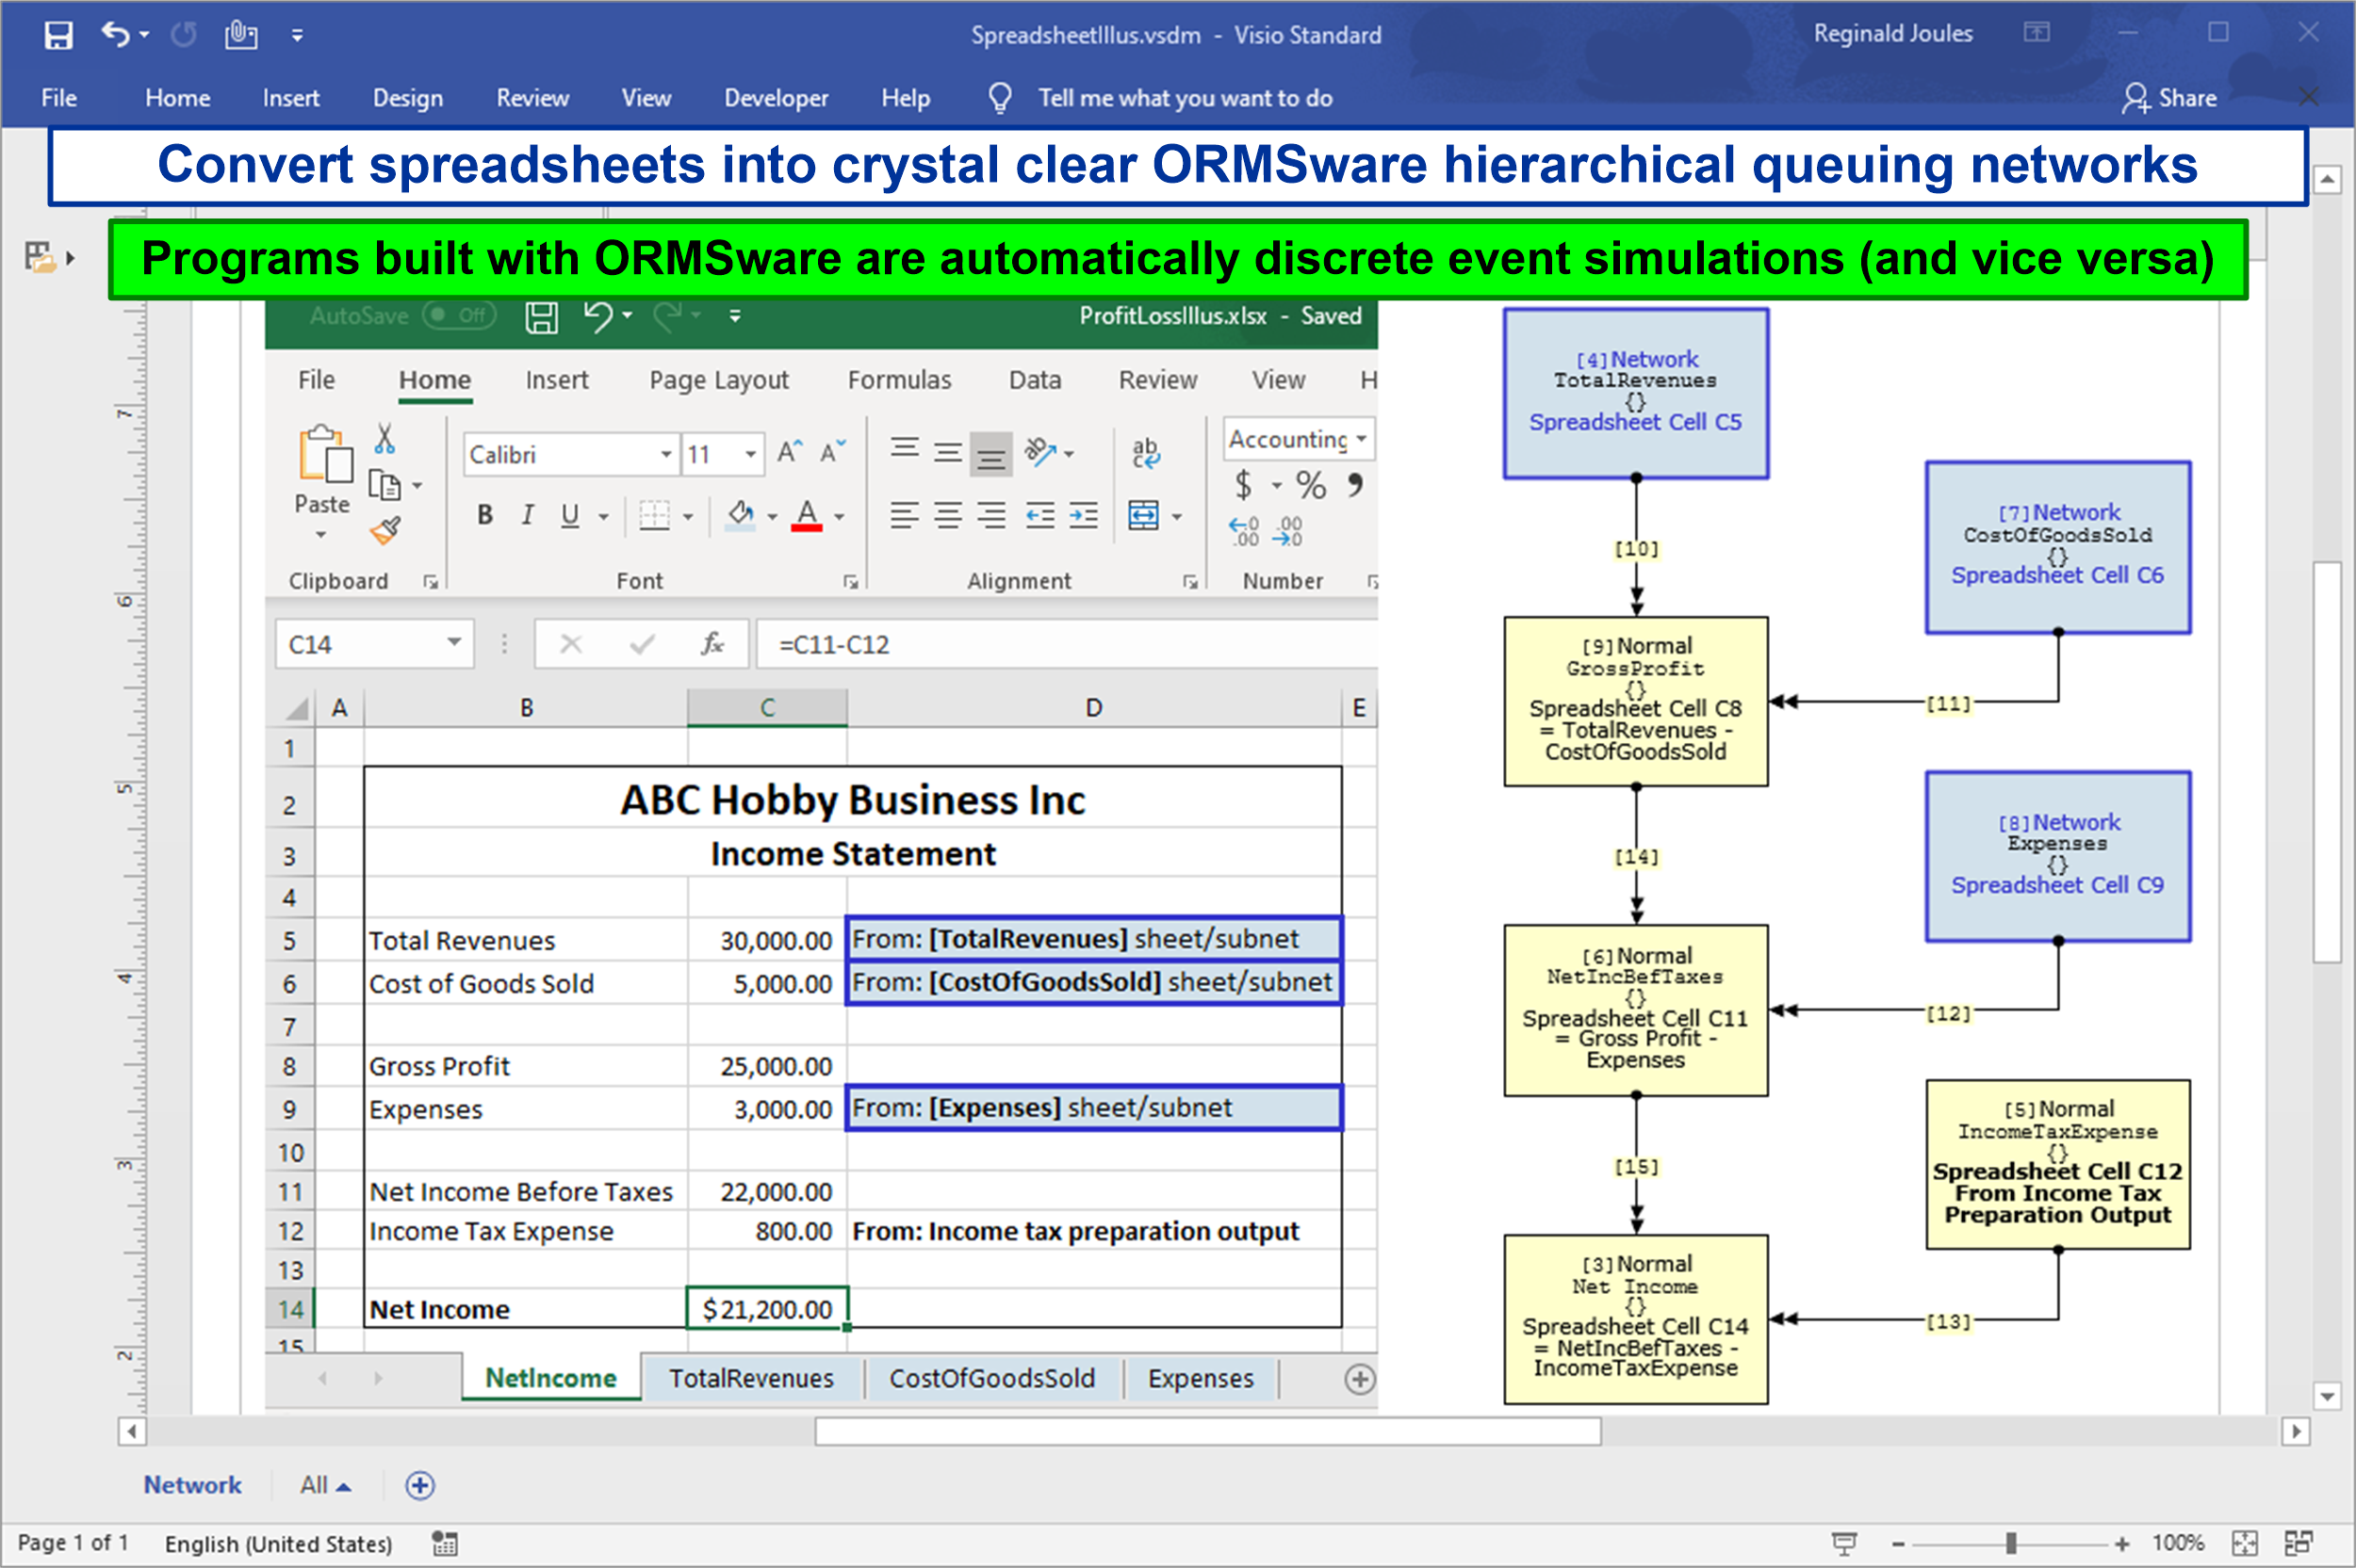Click the Redo arrow icon in Visio
This screenshot has width=2356, height=1568.
(173, 33)
